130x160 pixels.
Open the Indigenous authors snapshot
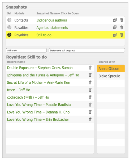[51, 20]
